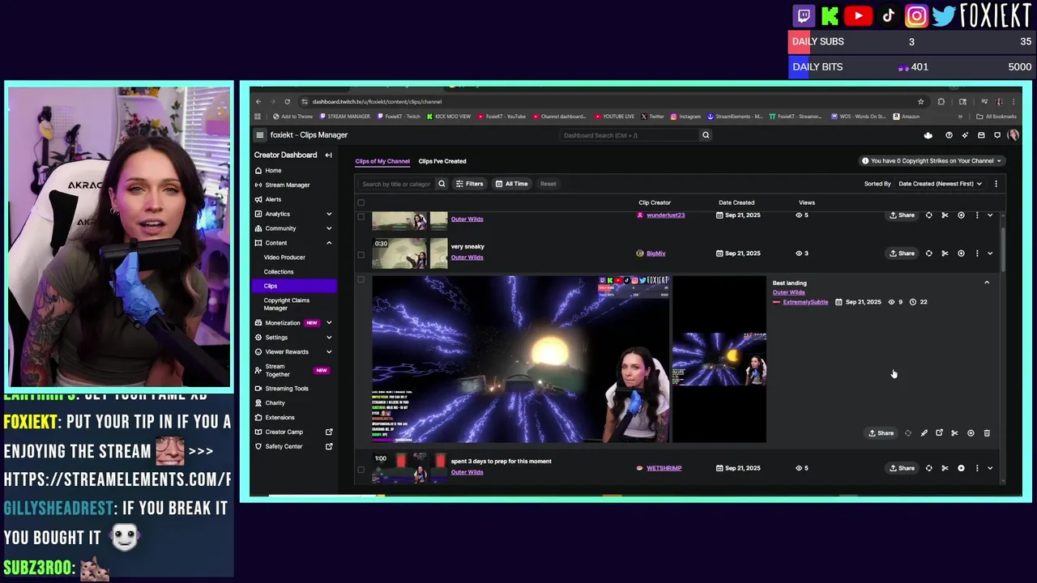Open the Twitch inbox icon in header

click(981, 135)
